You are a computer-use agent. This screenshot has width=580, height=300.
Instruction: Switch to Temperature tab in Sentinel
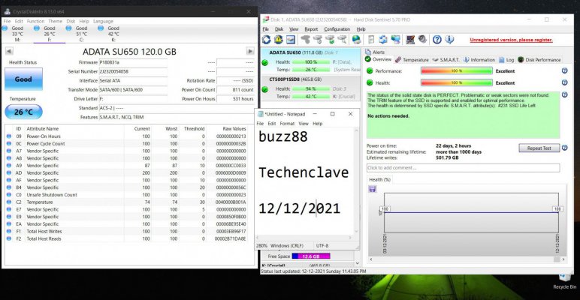(412, 59)
